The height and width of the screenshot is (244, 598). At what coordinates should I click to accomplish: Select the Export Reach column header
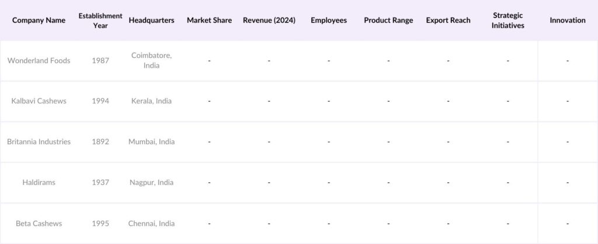pyautogui.click(x=448, y=20)
